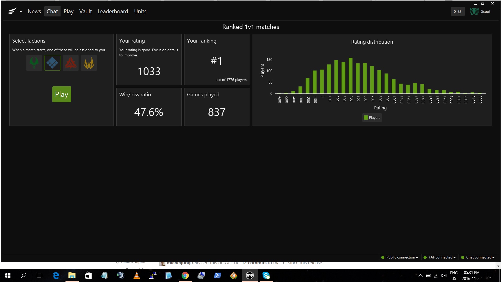Viewport: 501px width, 282px height.
Task: Click the background browser scrollbar down arrow
Action: [498, 266]
